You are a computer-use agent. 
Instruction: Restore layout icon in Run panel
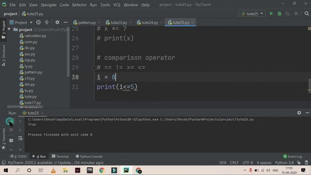tap(11, 140)
